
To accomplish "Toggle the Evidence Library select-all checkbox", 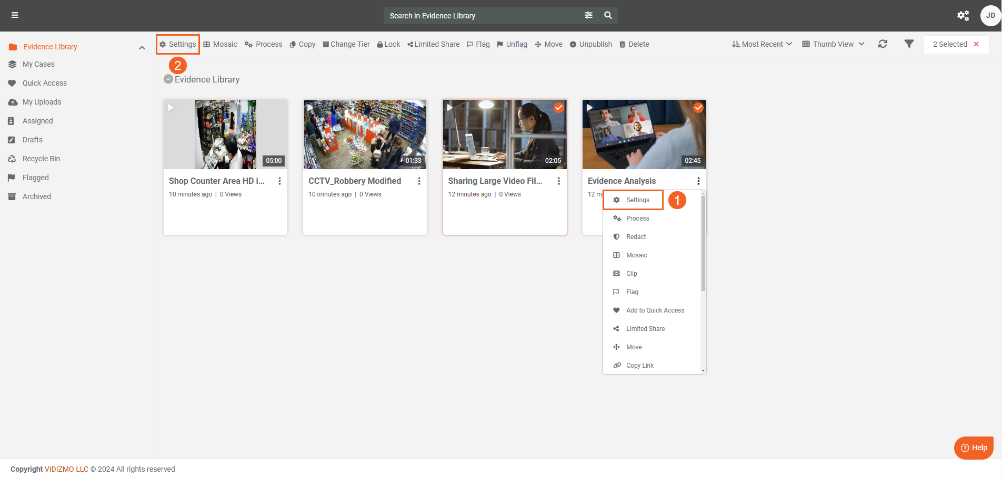I will pyautogui.click(x=168, y=79).
